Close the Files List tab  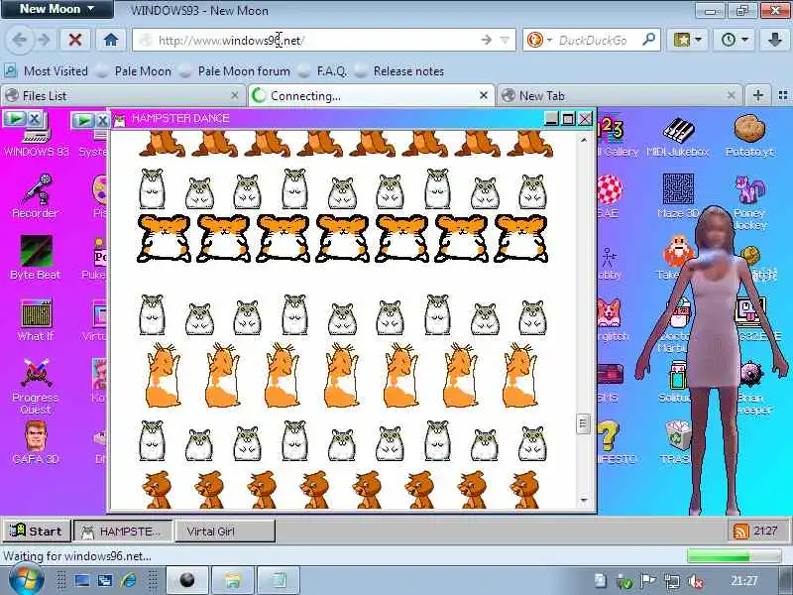coord(235,95)
